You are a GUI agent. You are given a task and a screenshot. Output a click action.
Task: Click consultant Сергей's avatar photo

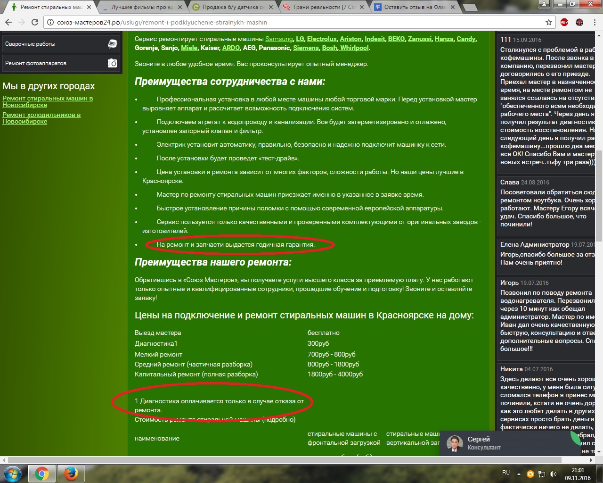click(454, 443)
